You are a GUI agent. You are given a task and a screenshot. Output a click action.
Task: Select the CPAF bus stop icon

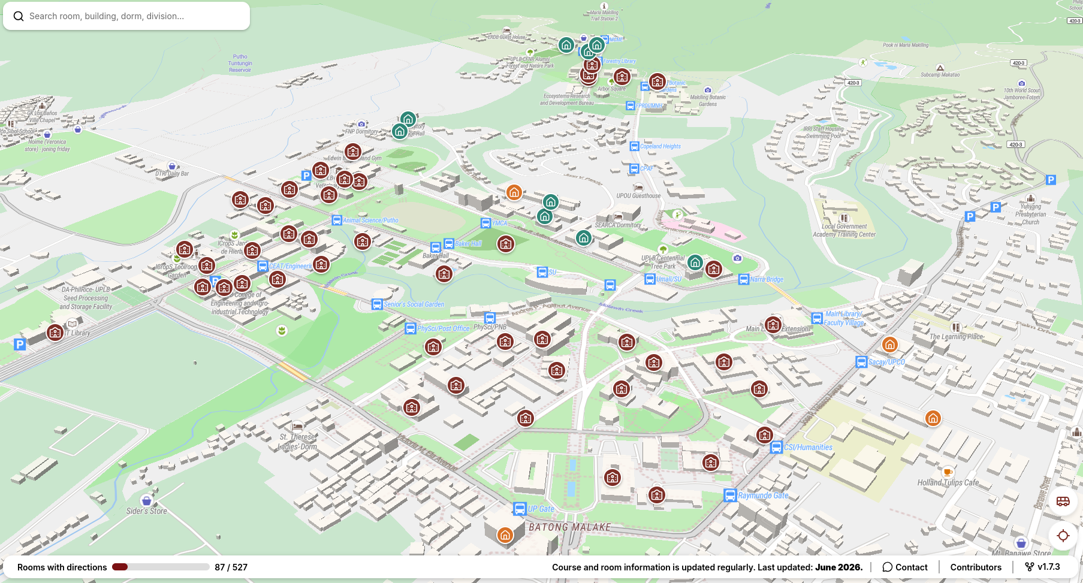[x=634, y=169]
